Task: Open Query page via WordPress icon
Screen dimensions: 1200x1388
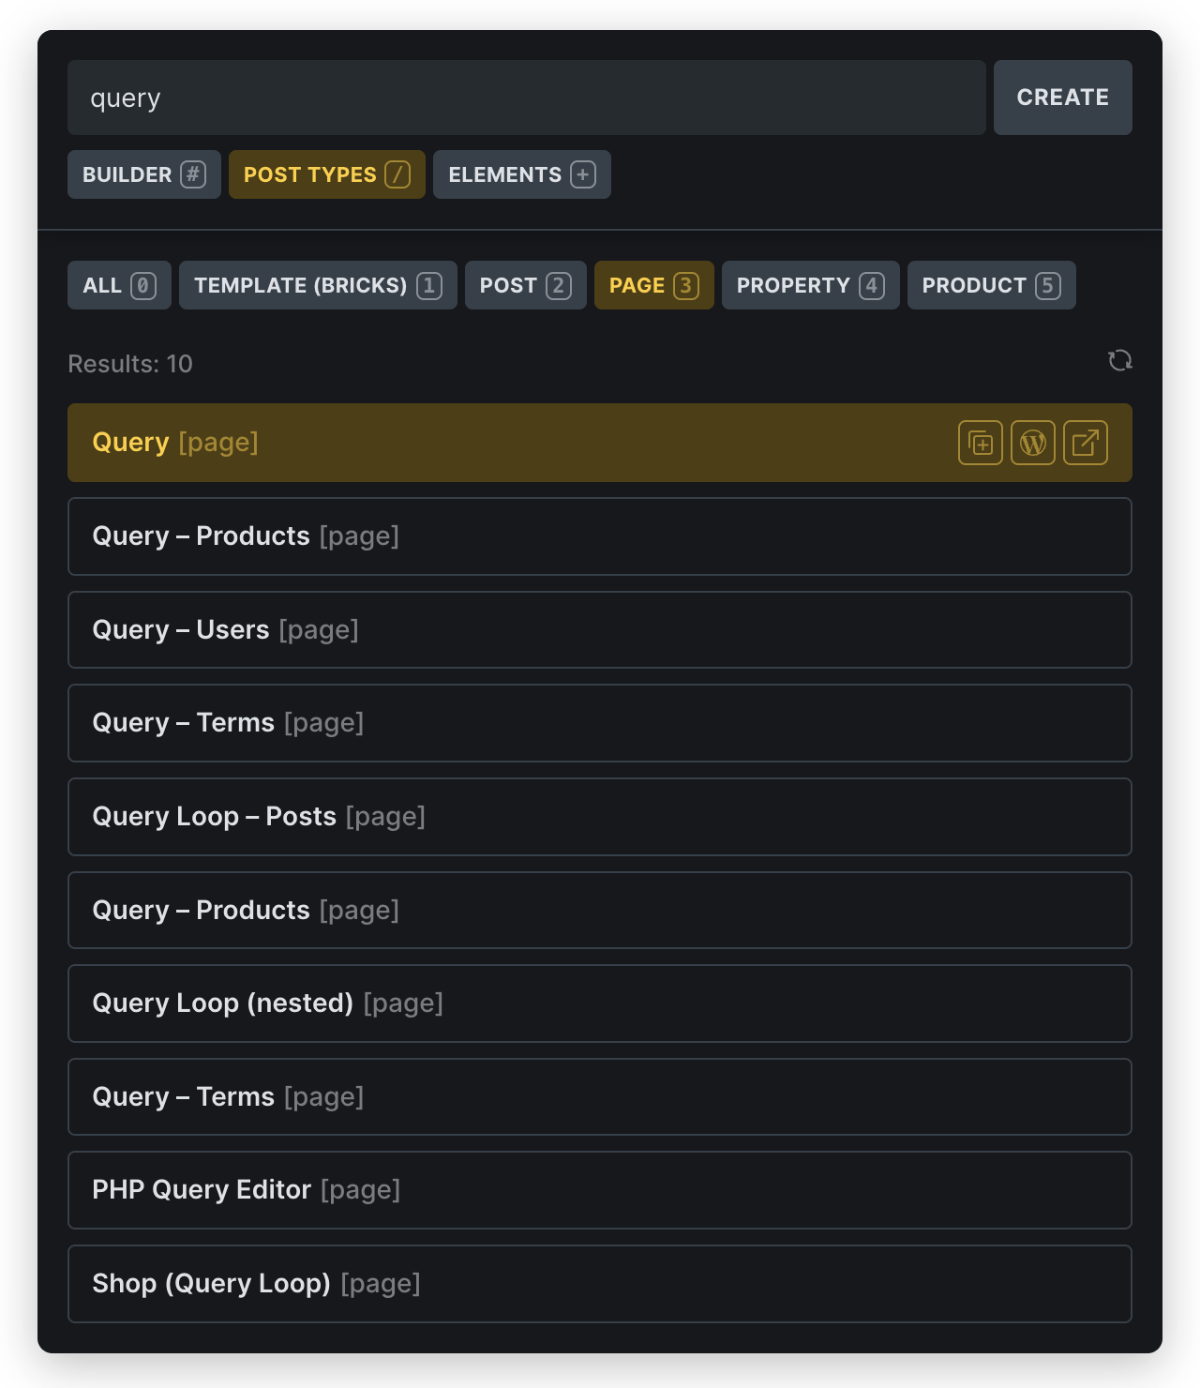Action: [1032, 443]
